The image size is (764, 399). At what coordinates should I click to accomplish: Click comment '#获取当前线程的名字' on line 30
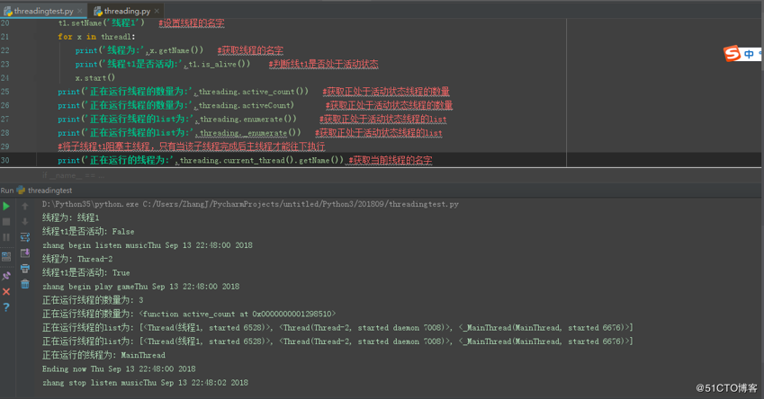[x=391, y=160]
